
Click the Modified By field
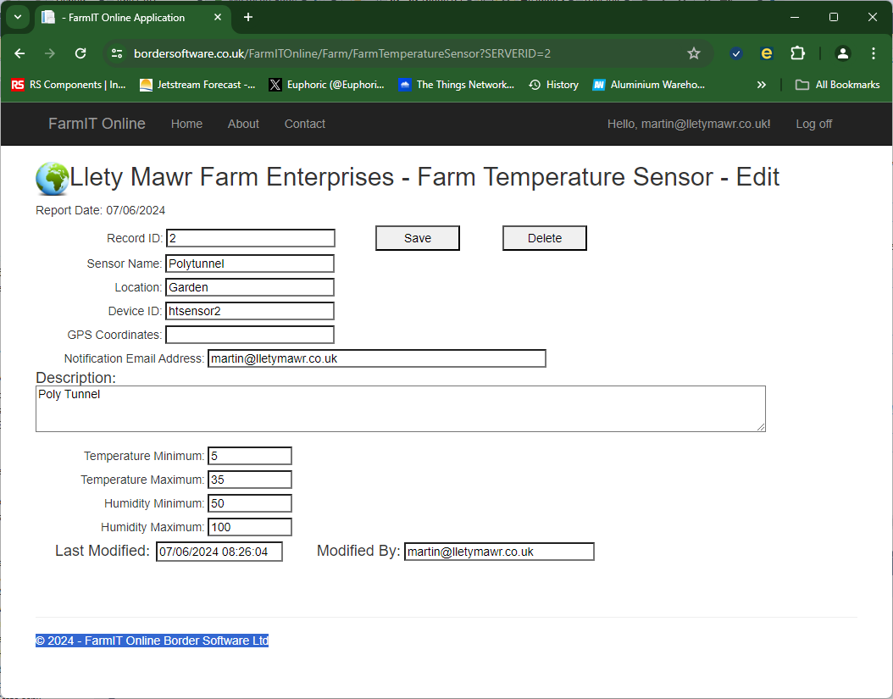(x=500, y=552)
